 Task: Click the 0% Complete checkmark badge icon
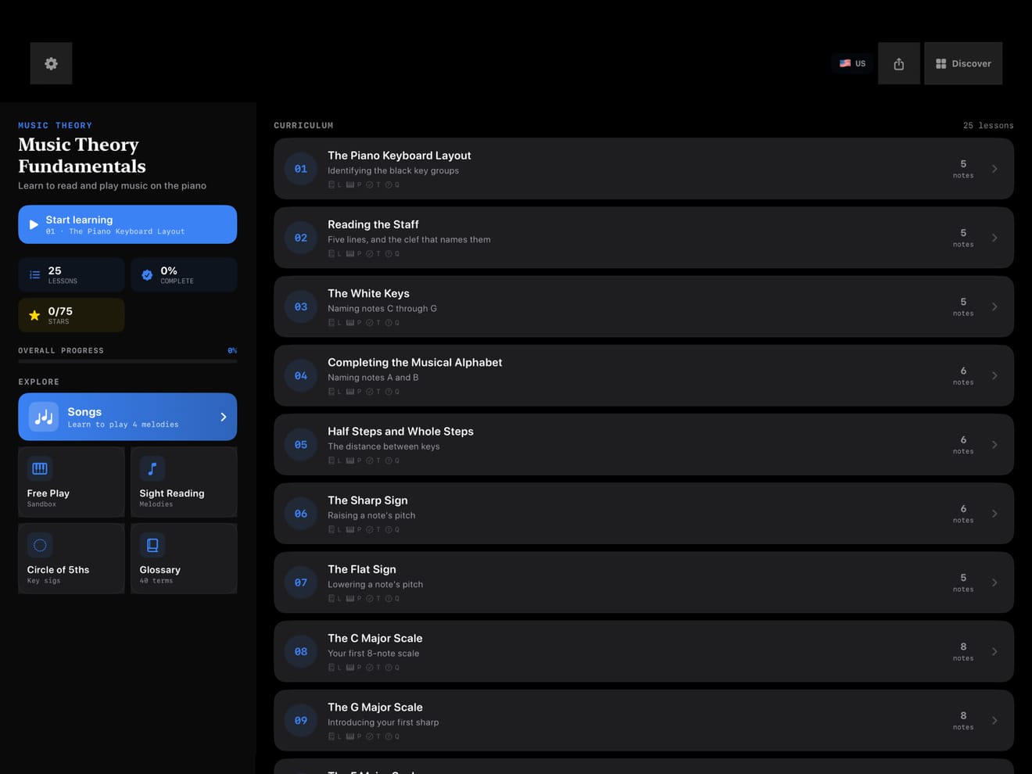click(x=147, y=274)
